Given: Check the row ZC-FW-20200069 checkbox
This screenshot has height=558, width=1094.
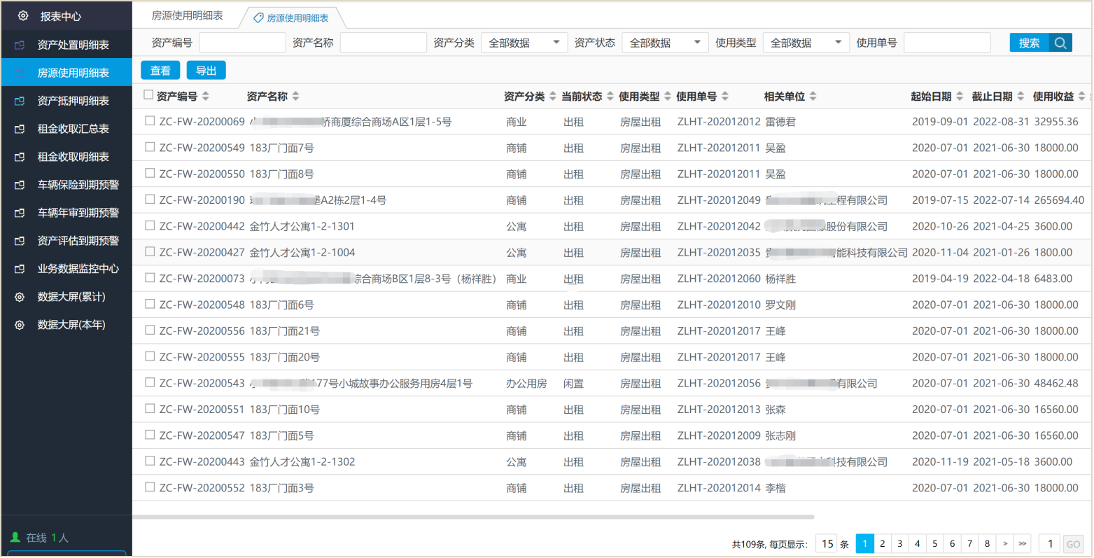Looking at the screenshot, I should (150, 121).
